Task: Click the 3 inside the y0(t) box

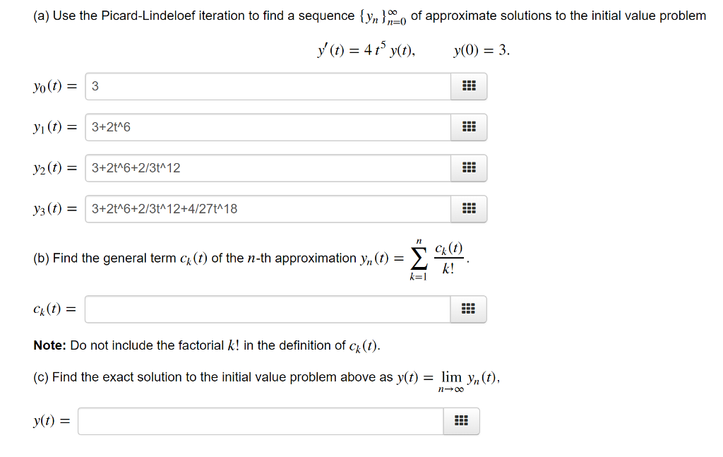Action: click(93, 86)
